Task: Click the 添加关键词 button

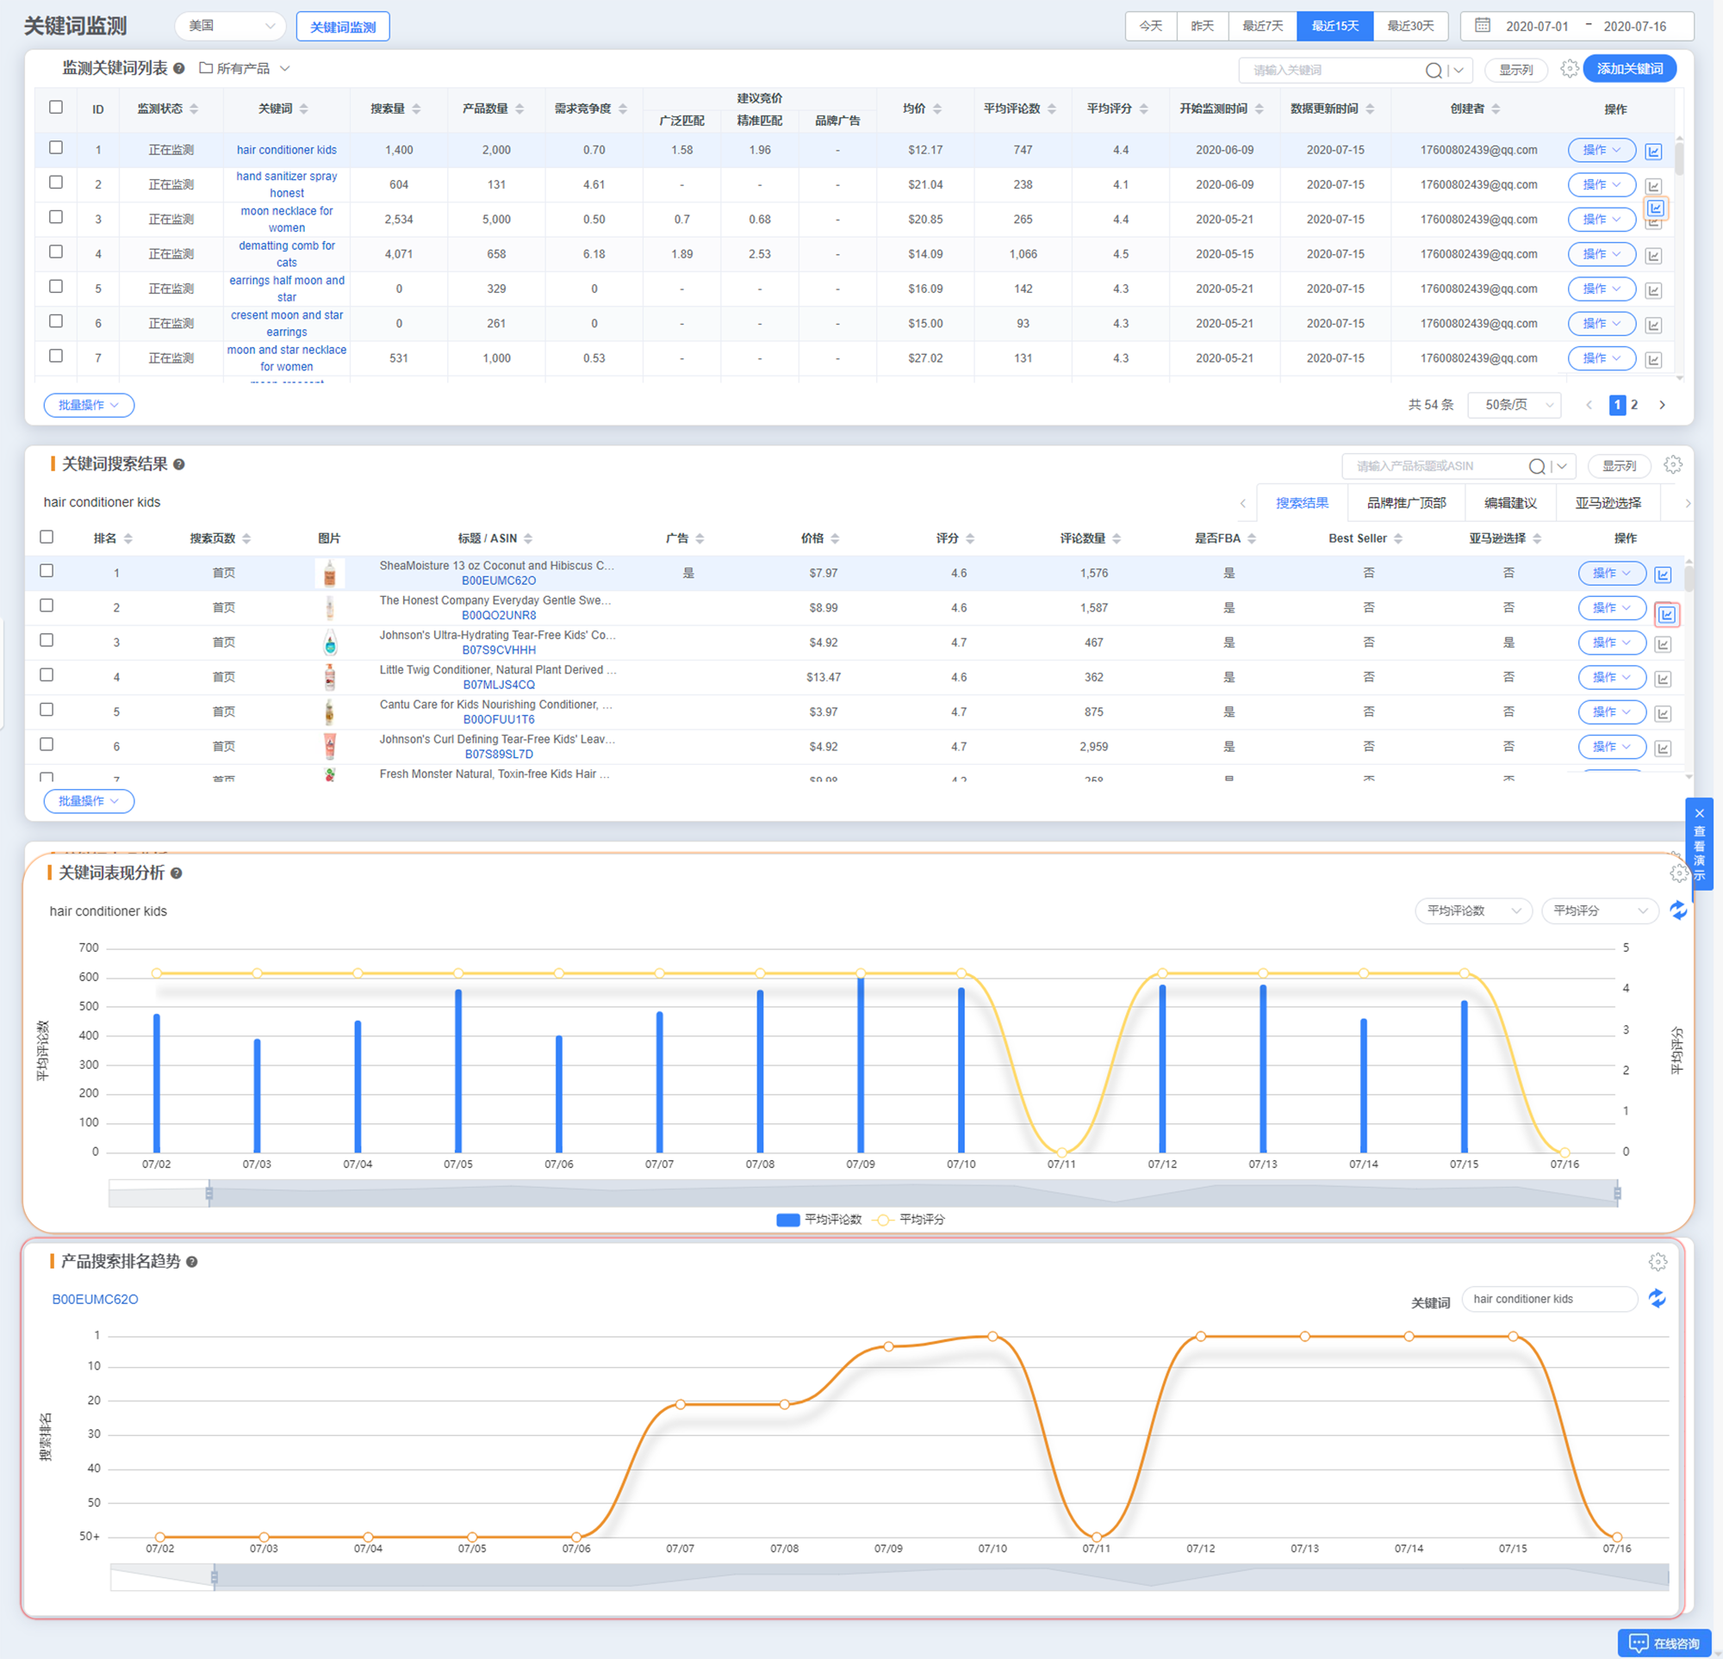Action: [x=1629, y=69]
